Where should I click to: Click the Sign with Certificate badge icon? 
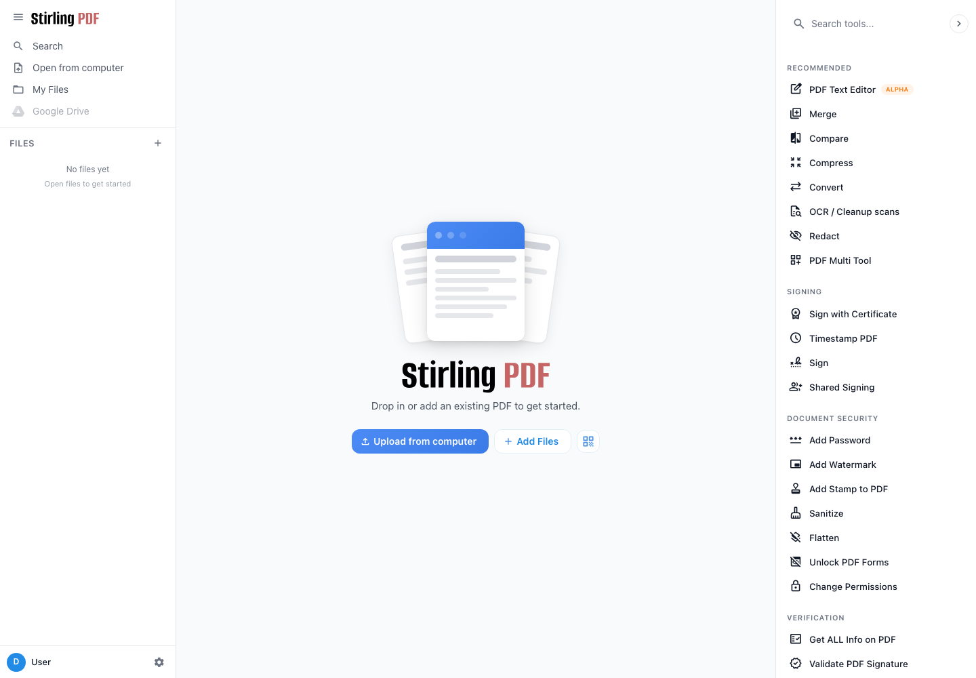point(796,313)
